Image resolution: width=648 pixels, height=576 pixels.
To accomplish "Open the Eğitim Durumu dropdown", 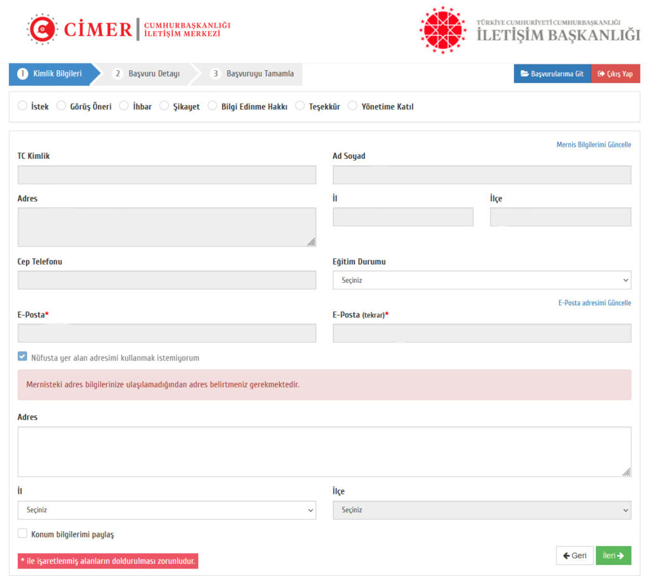I will [482, 280].
